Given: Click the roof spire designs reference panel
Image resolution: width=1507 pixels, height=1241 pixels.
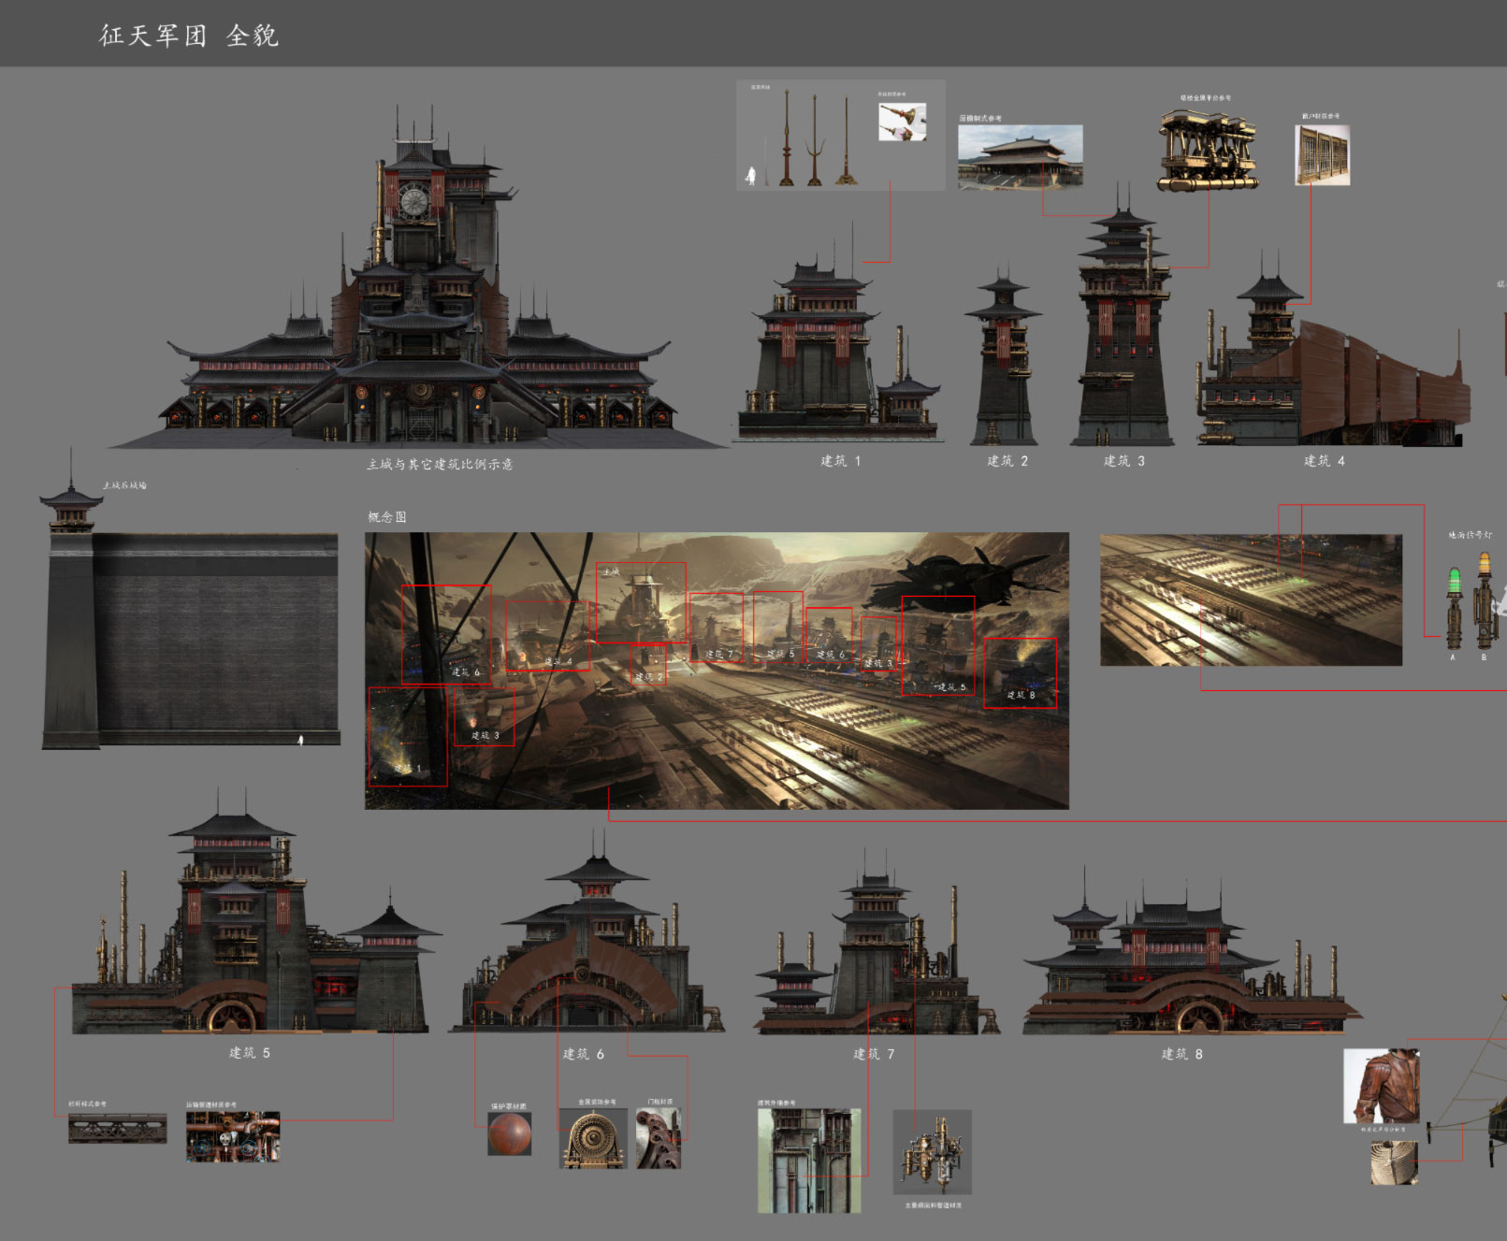Looking at the screenshot, I should point(840,136).
